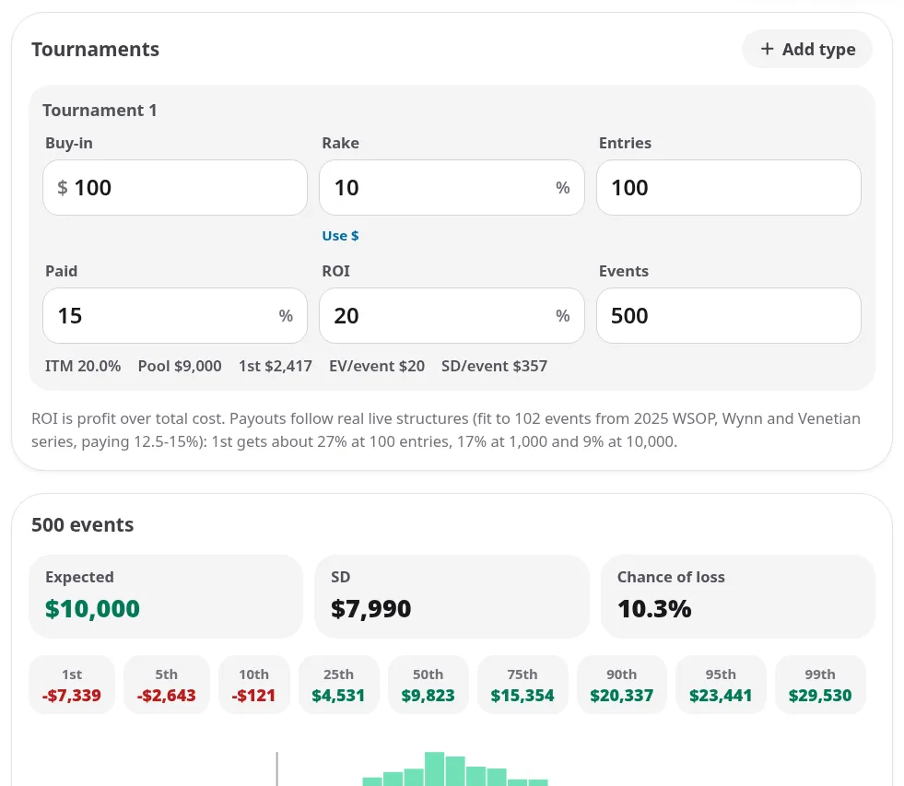The width and height of the screenshot is (904, 786).
Task: Click the 50th percentile $9,823 chip
Action: pyautogui.click(x=428, y=685)
